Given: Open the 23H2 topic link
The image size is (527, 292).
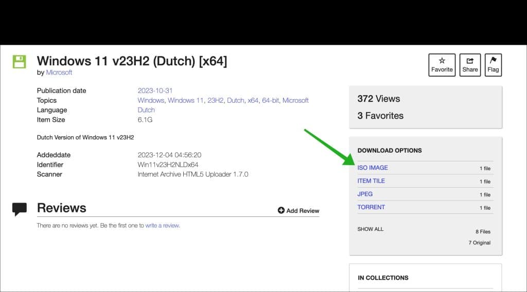Looking at the screenshot, I should (x=216, y=100).
